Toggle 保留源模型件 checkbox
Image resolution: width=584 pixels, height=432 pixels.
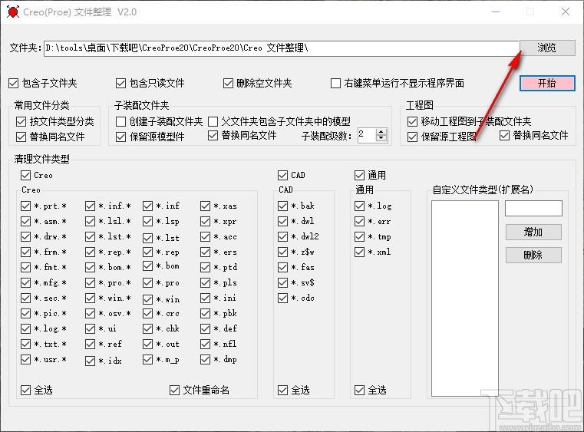pyautogui.click(x=120, y=137)
